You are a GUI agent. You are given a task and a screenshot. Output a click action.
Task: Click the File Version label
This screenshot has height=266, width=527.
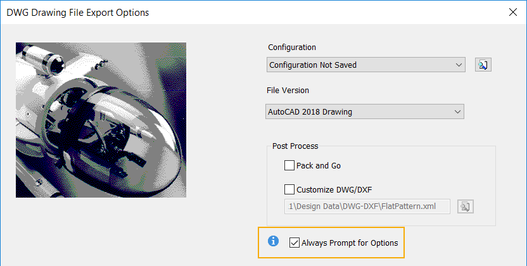(288, 91)
